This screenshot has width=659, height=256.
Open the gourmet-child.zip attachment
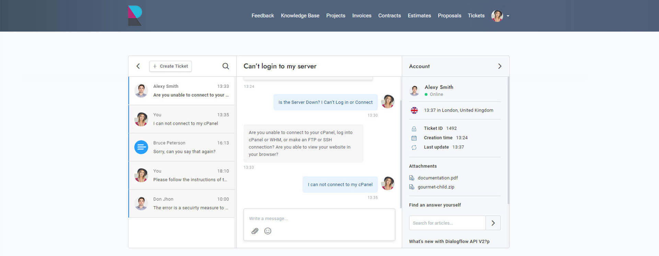436,187
